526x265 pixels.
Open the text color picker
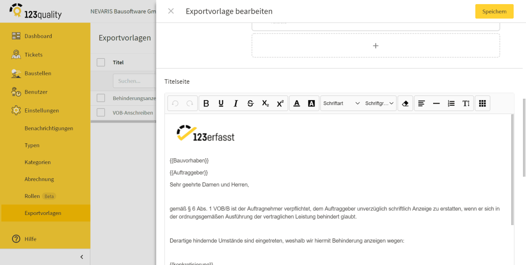pyautogui.click(x=297, y=103)
